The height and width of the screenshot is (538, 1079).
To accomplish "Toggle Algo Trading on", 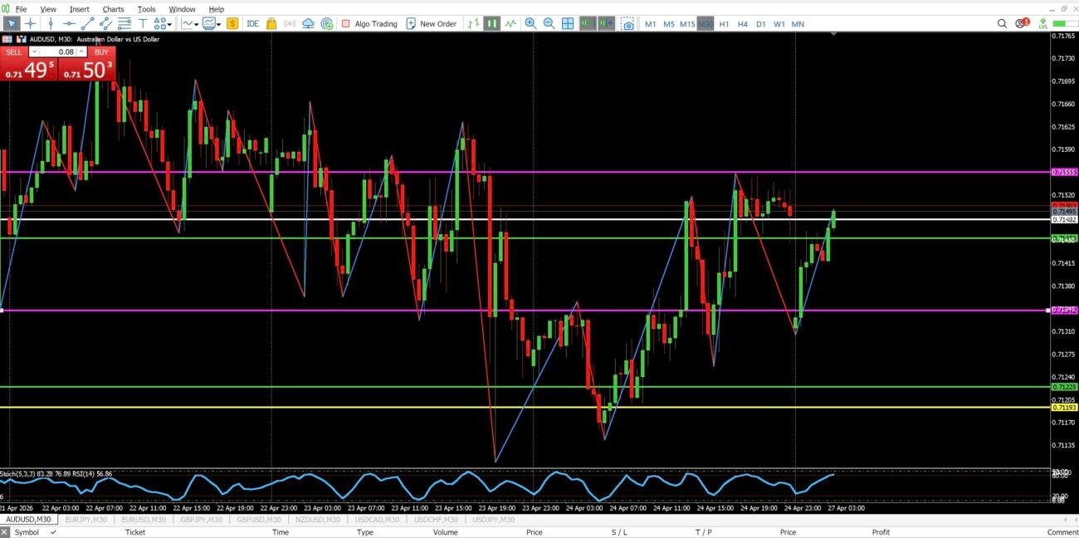I will (x=369, y=24).
